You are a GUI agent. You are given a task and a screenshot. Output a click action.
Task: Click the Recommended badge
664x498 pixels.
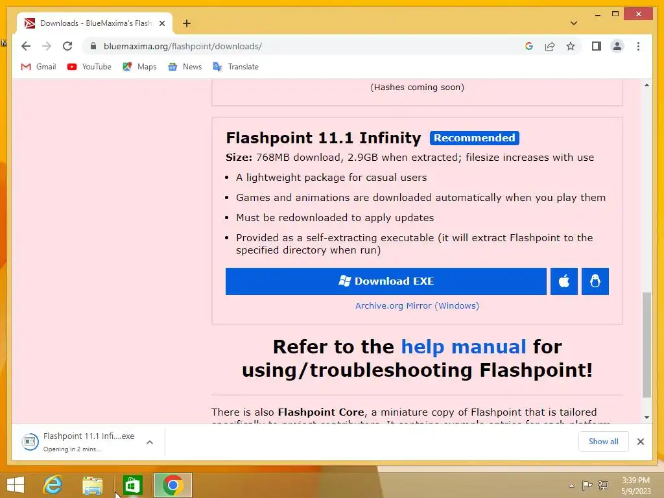(x=474, y=138)
